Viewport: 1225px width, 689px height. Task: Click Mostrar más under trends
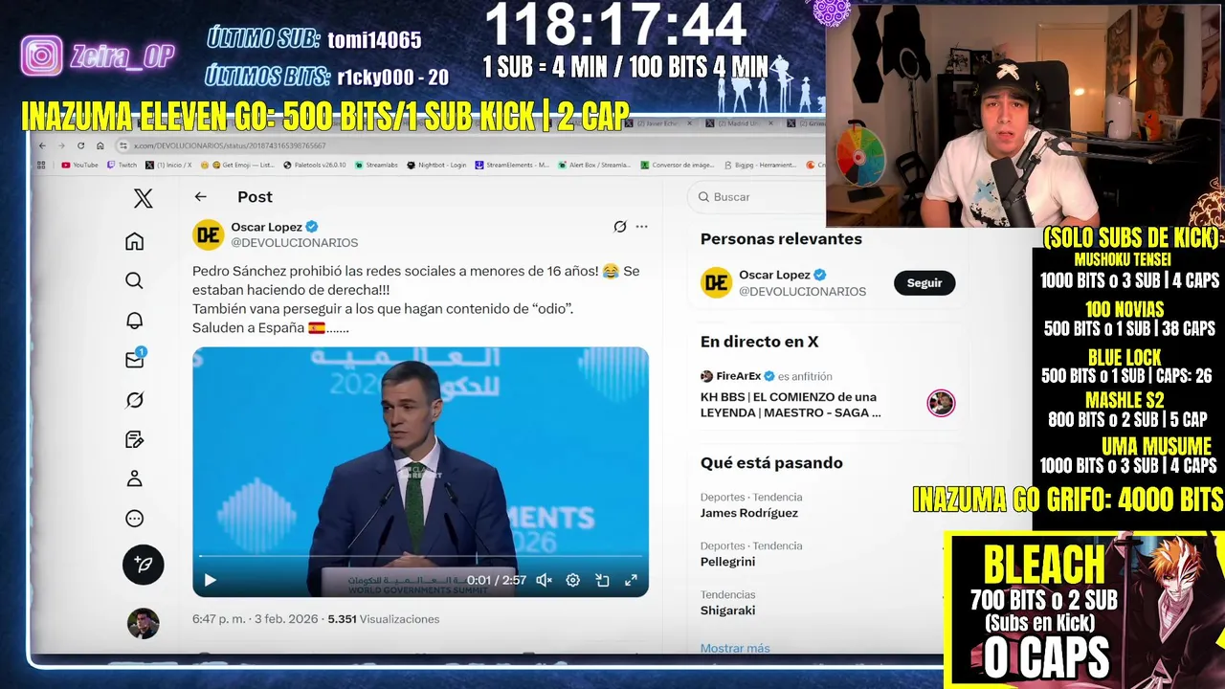(x=735, y=648)
